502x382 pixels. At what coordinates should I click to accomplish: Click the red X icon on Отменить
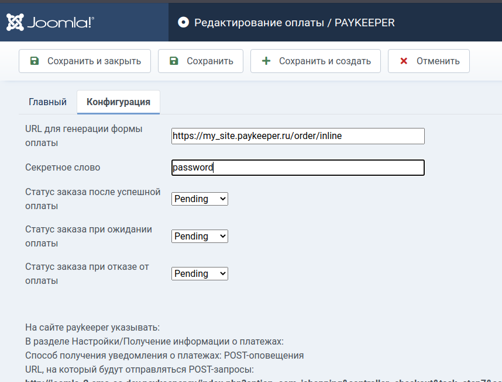(404, 61)
